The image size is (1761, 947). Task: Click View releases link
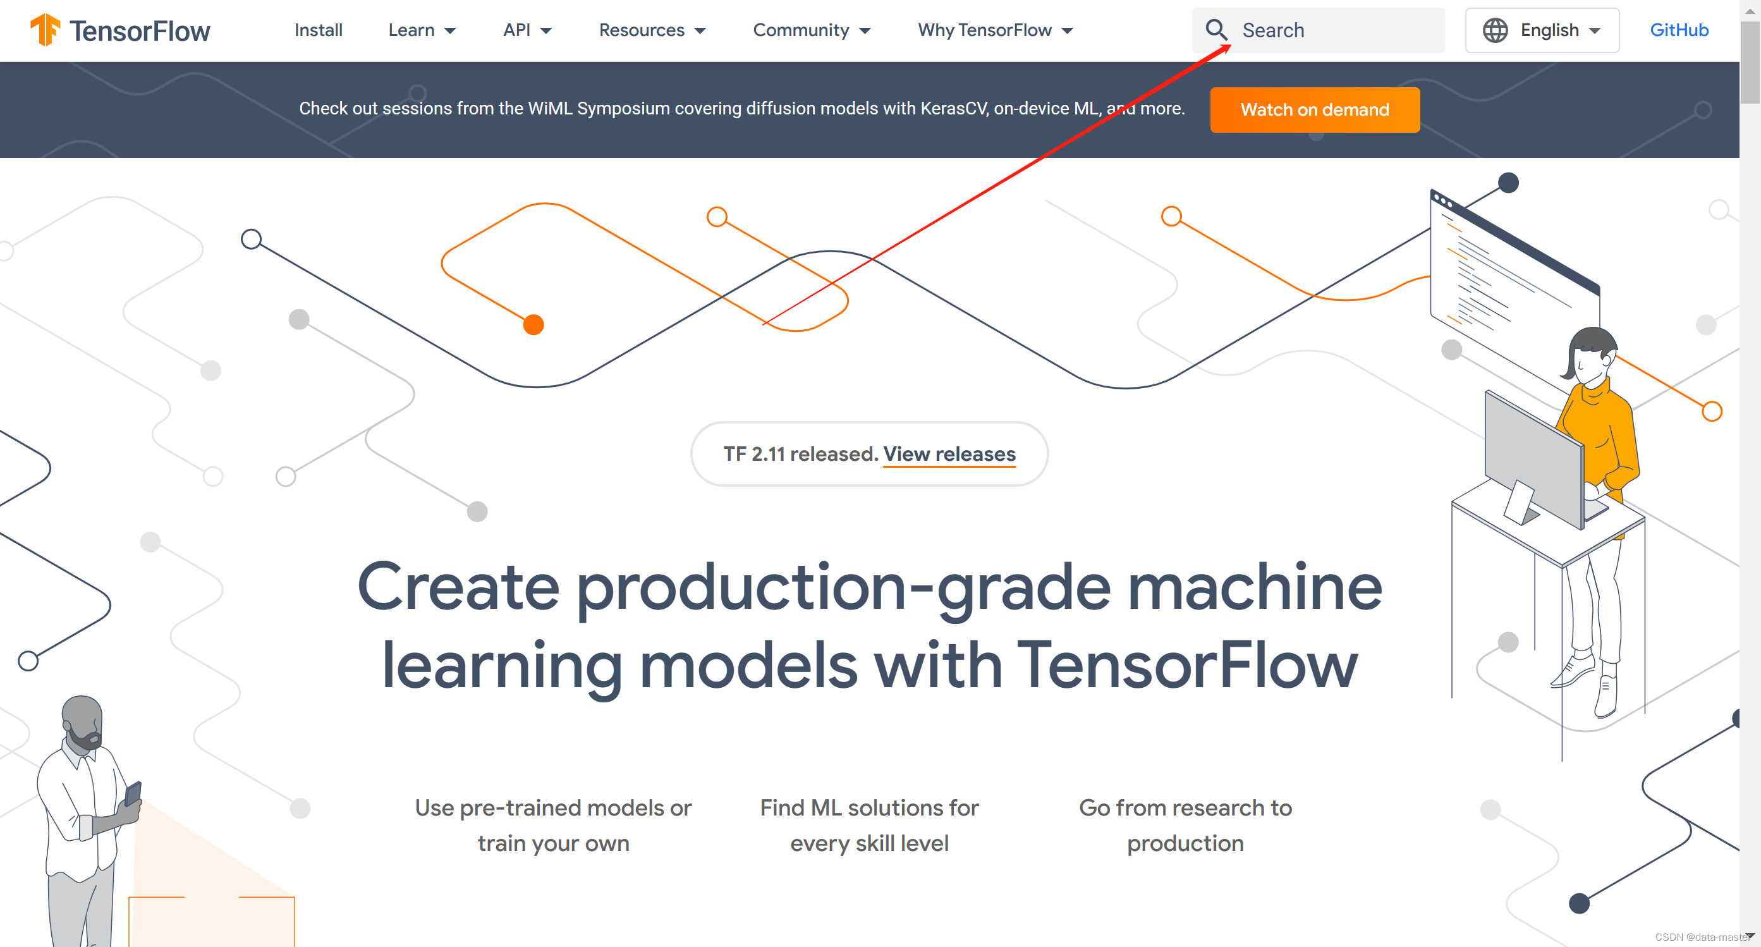pos(949,454)
